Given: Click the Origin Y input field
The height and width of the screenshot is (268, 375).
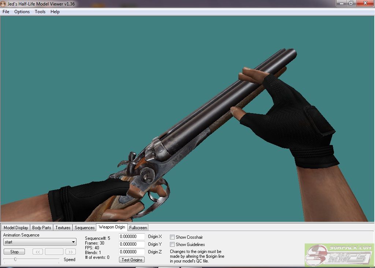Looking at the screenshot, I should click(x=132, y=244).
